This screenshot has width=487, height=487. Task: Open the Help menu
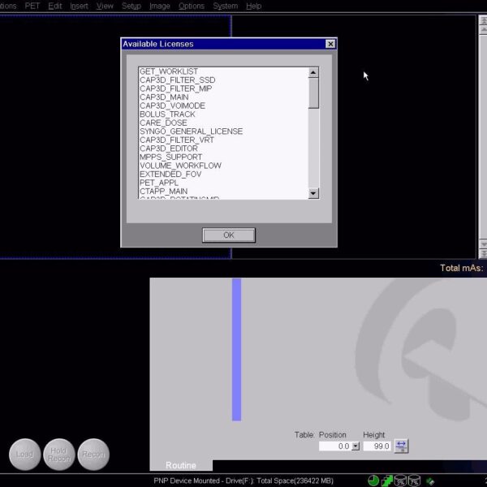[253, 6]
